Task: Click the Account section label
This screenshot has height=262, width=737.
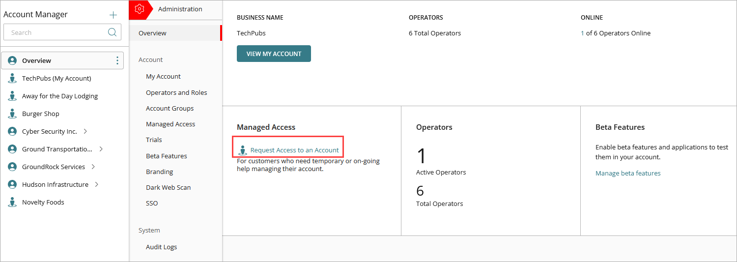Action: point(150,59)
